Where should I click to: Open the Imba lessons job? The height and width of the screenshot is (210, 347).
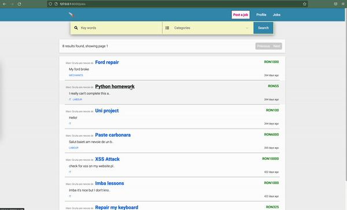coord(109,183)
